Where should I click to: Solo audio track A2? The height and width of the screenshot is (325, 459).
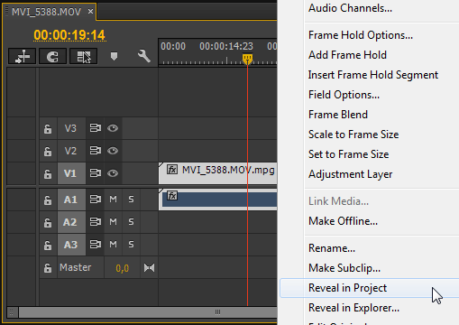click(131, 222)
